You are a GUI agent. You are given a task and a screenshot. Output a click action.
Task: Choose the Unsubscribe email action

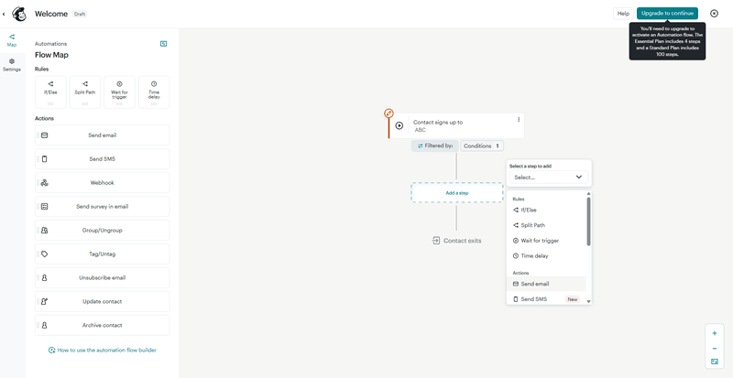[103, 277]
